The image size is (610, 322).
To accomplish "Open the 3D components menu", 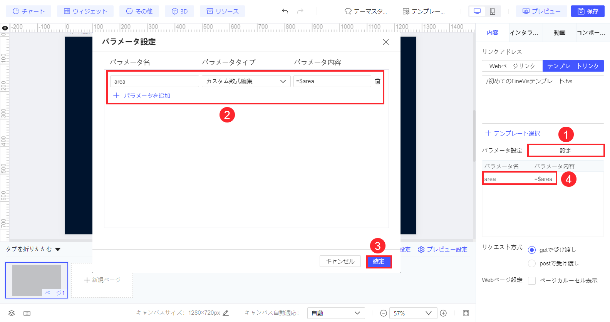I will (179, 11).
